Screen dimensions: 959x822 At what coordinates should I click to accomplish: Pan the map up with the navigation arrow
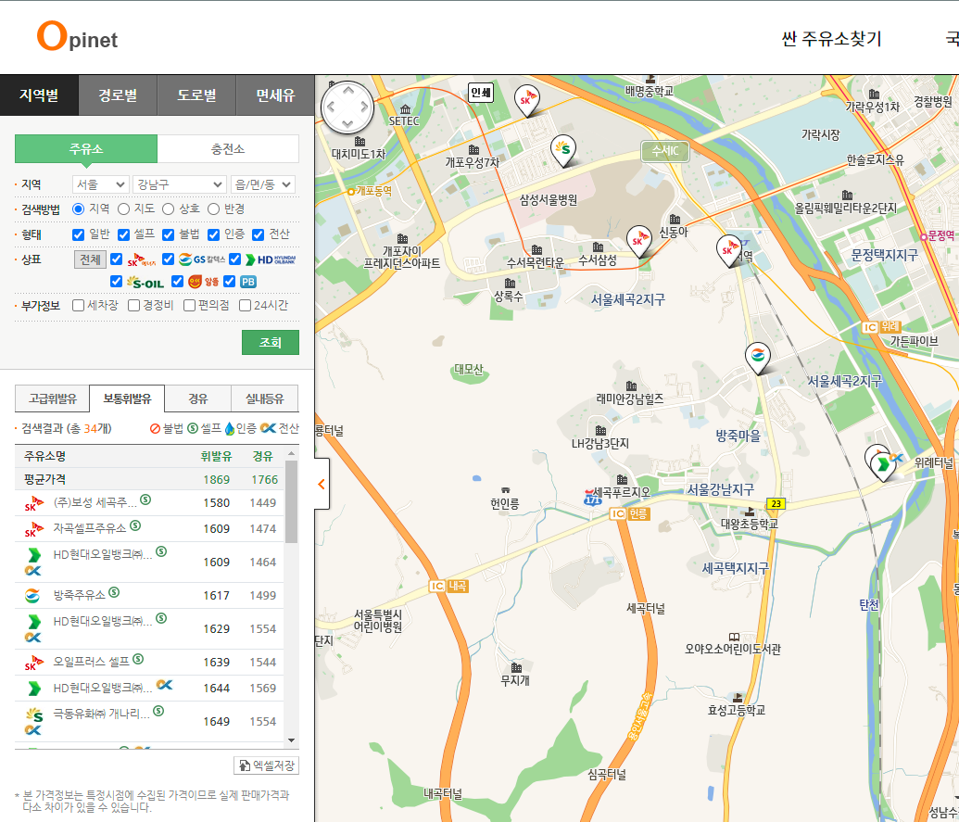coord(348,91)
